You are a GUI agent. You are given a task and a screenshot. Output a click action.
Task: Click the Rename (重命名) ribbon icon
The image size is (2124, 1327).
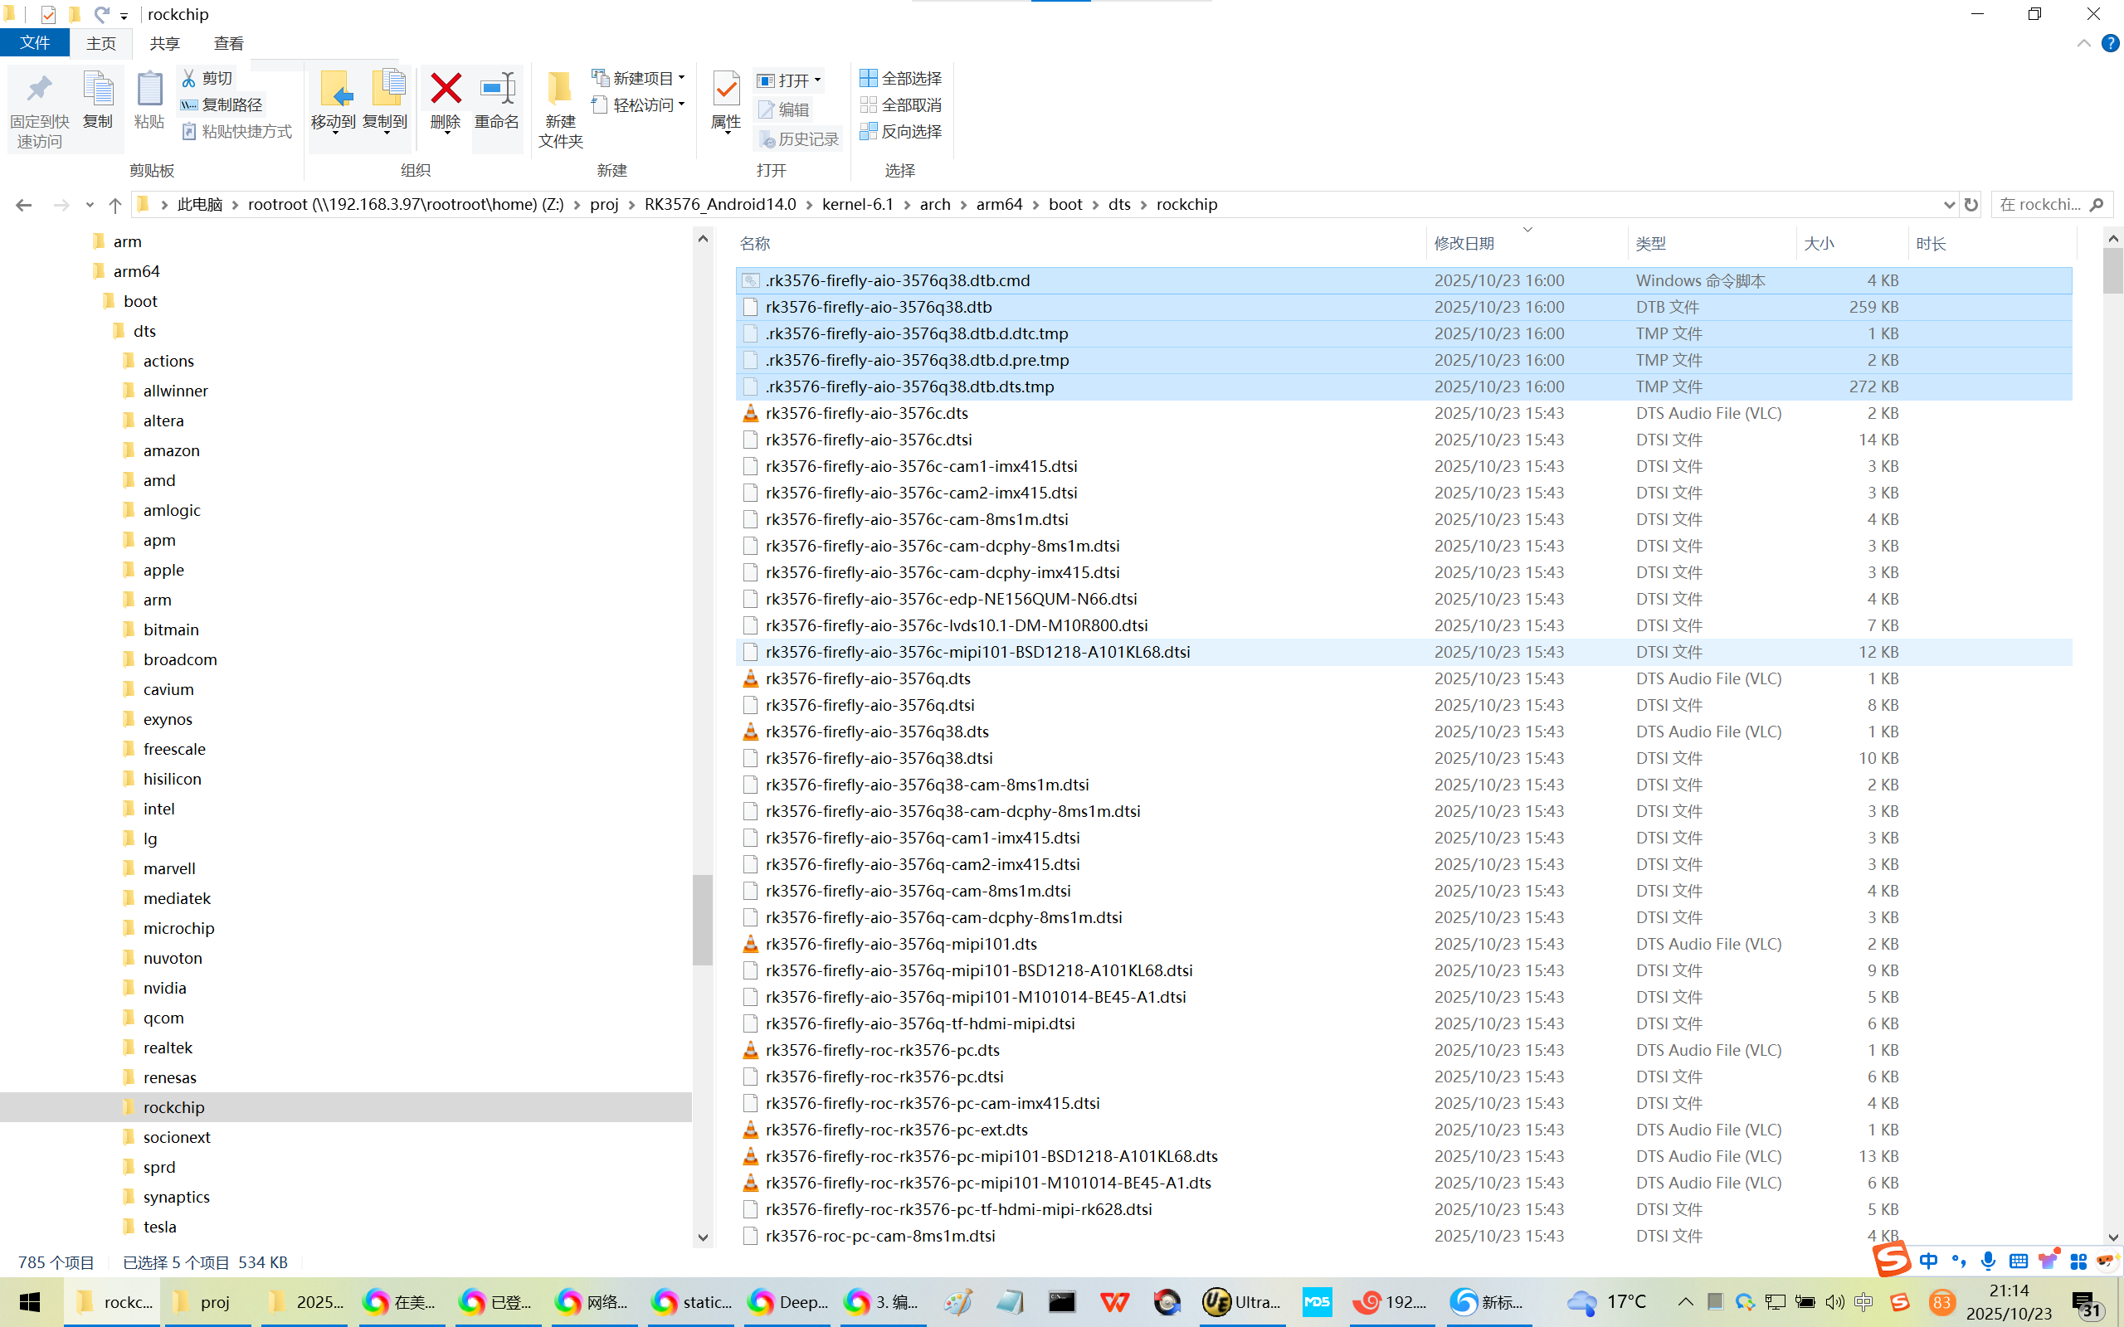pos(497,89)
